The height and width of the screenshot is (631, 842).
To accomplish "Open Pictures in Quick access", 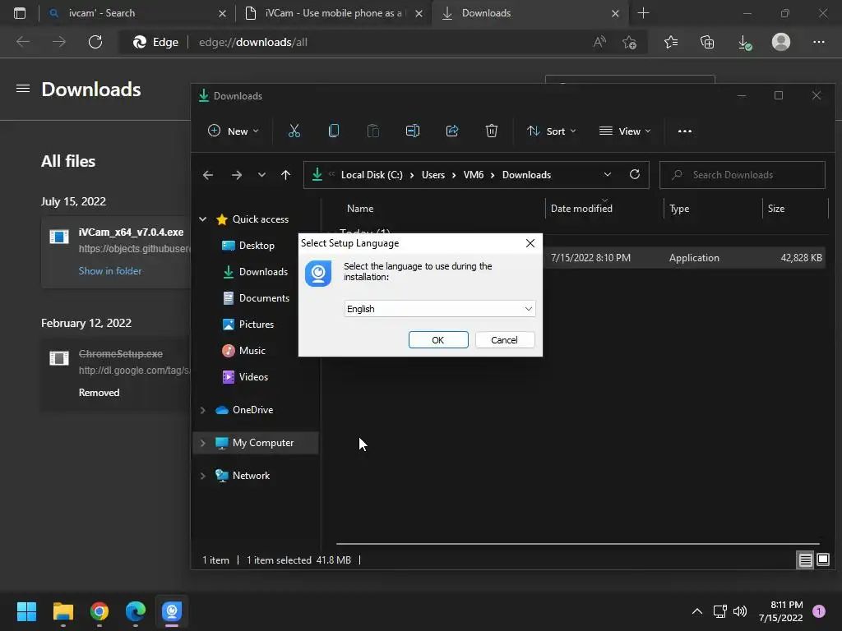I will pos(248,324).
